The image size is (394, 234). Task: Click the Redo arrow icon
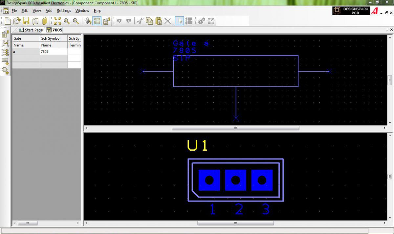click(128, 21)
